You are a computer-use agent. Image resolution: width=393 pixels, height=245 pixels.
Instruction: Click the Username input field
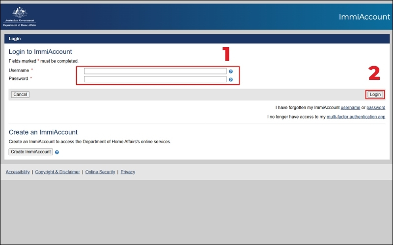[x=155, y=71]
